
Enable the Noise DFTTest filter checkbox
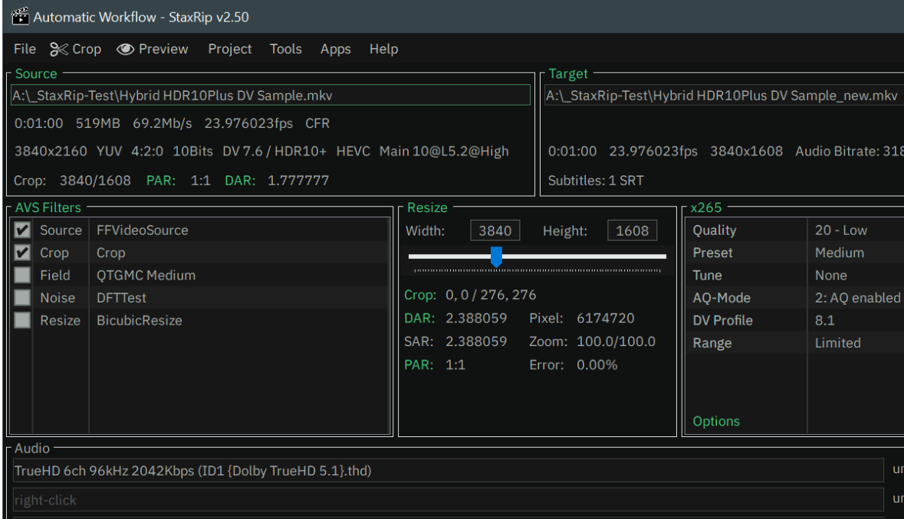23,298
